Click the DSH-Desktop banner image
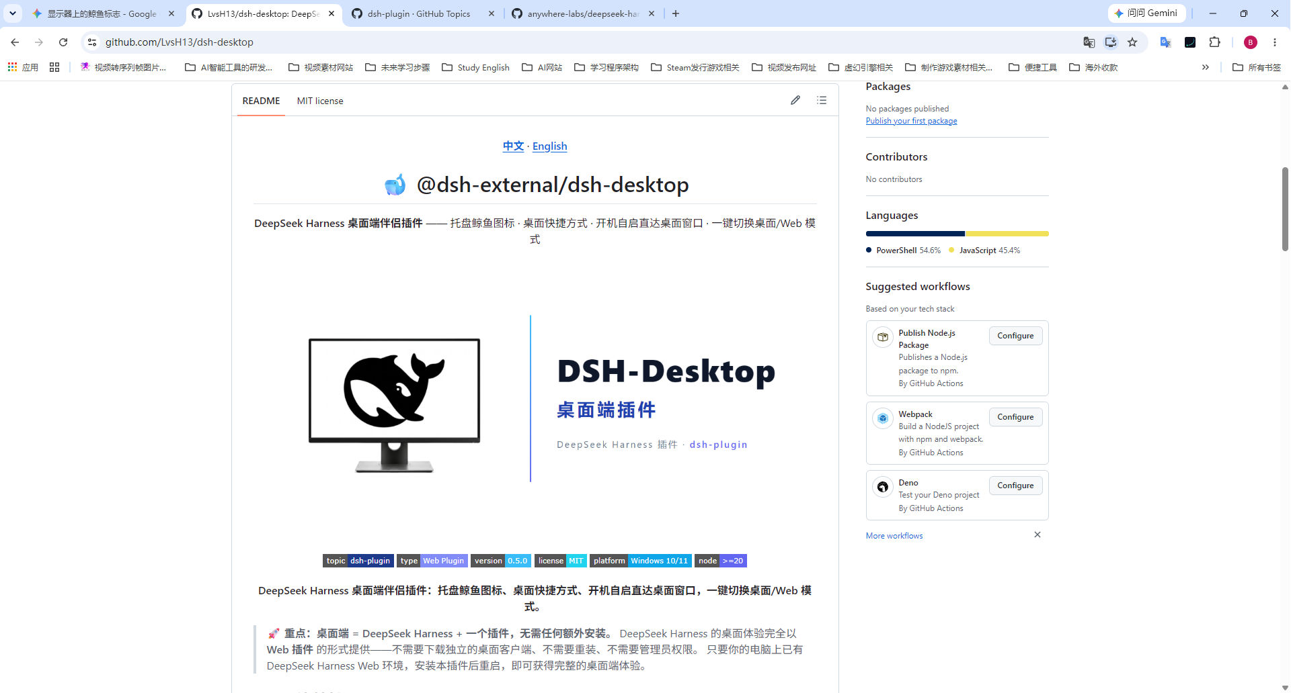 coord(535,399)
